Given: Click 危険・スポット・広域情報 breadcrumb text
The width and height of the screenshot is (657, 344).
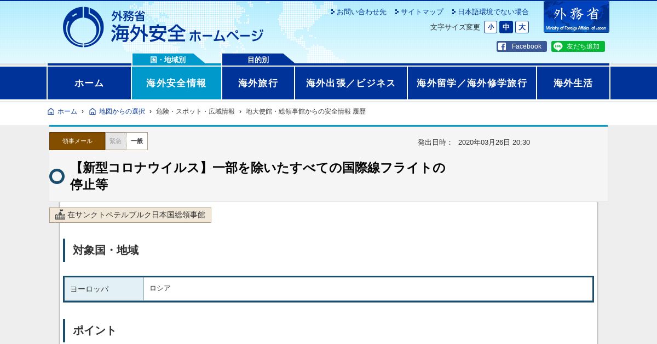Looking at the screenshot, I should click(x=195, y=111).
